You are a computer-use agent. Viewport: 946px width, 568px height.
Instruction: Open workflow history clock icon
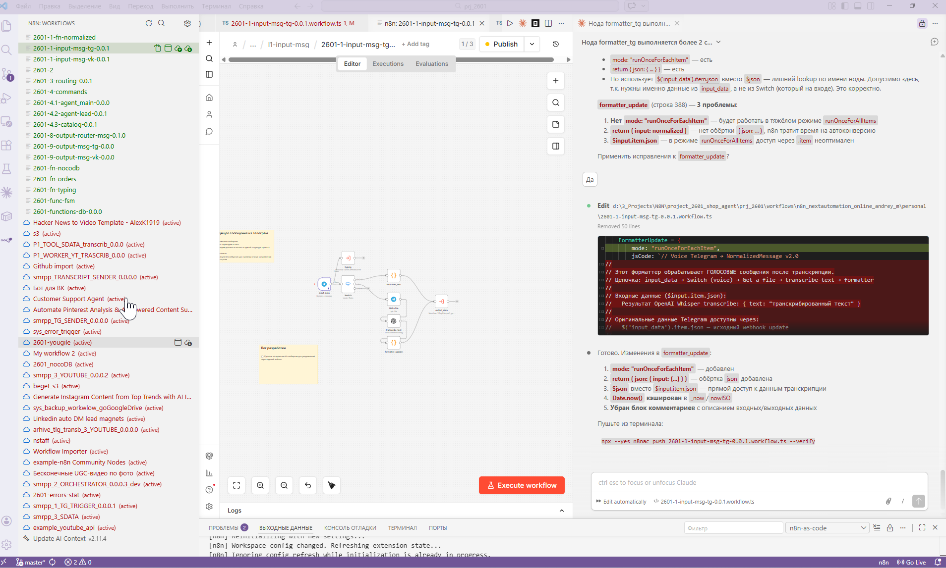point(556,44)
